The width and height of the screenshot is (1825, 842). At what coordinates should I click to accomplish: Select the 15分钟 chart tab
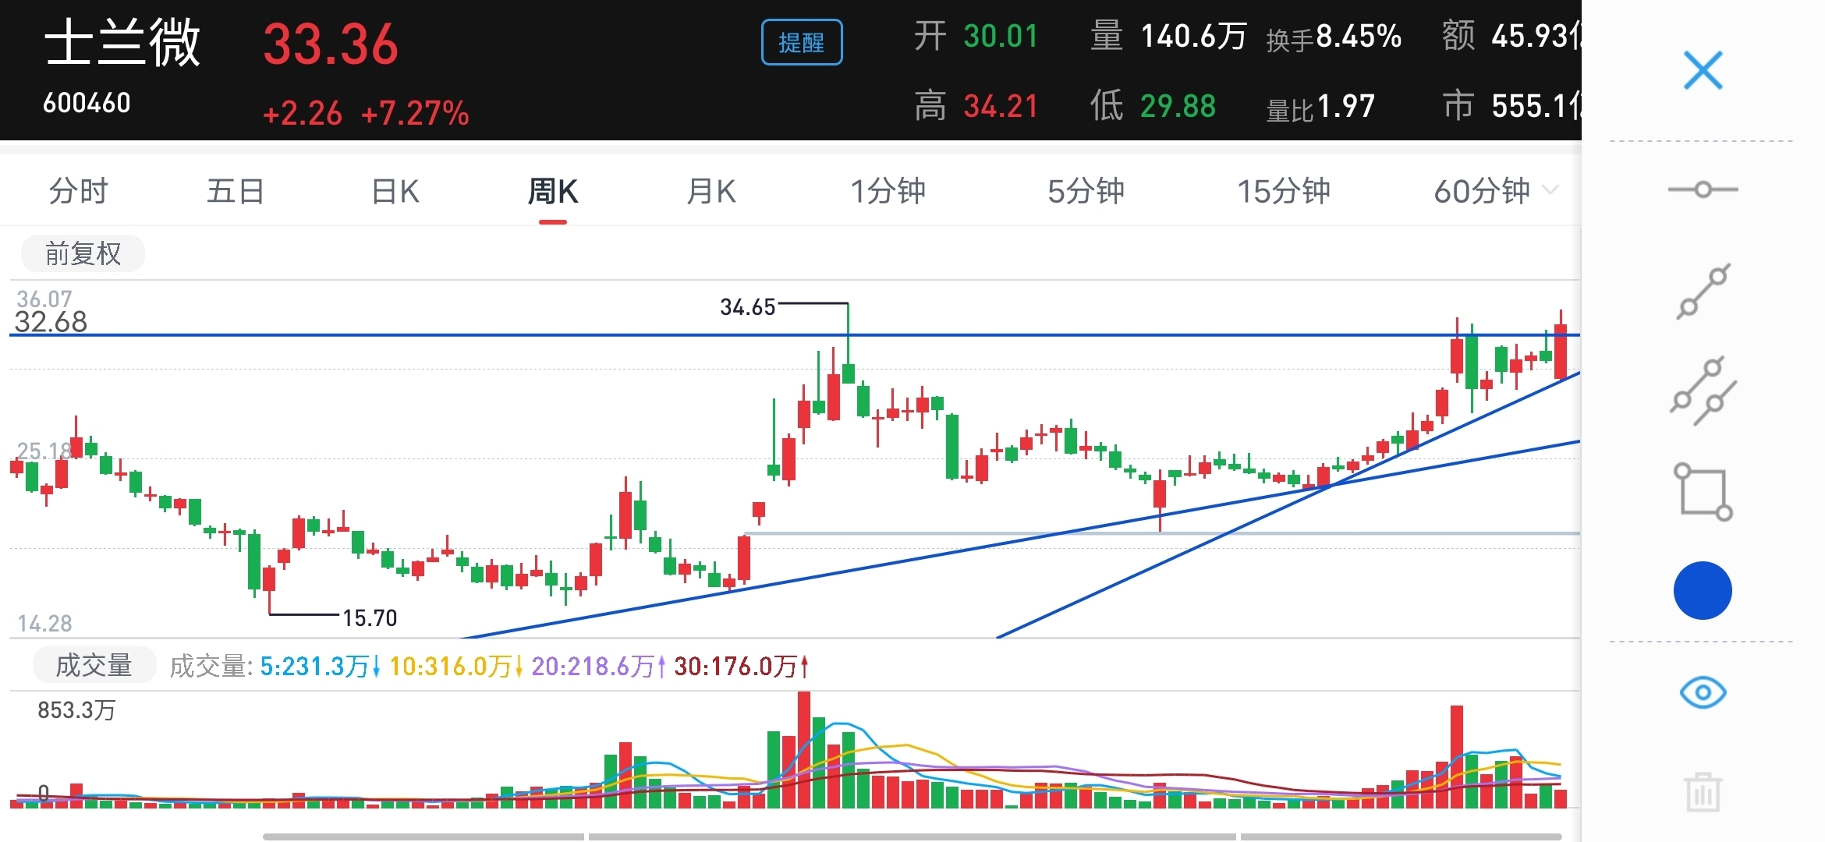[1284, 191]
